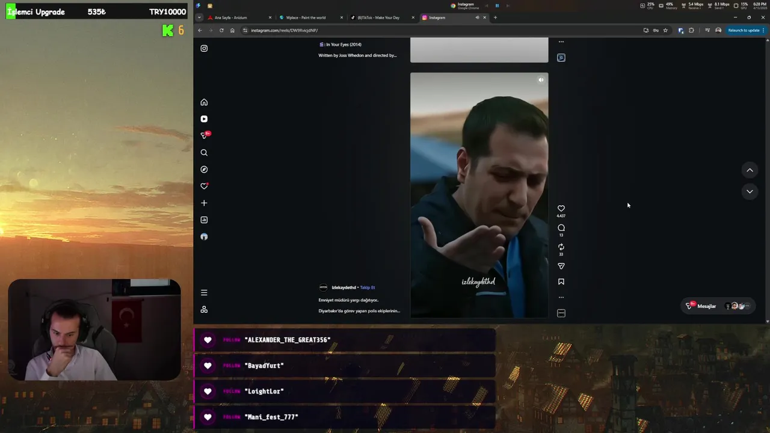The height and width of the screenshot is (433, 770).
Task: Open the browser extensions puzzle icon
Action: 691,30
